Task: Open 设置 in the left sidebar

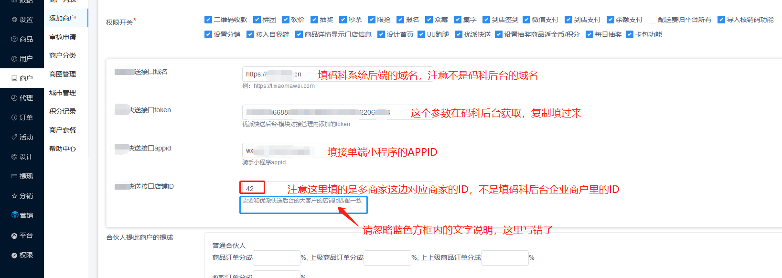Action: point(22,20)
